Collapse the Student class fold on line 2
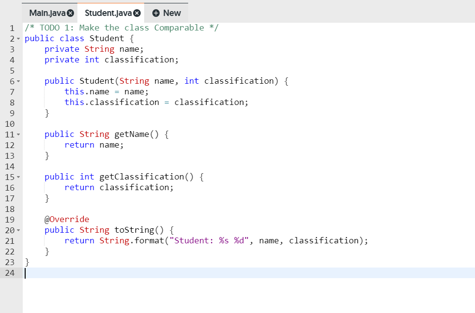This screenshot has width=475, height=313. tap(19, 38)
